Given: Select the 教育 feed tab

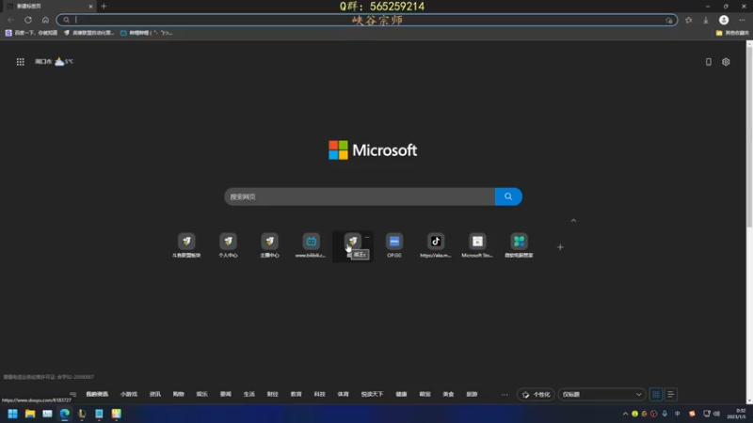Looking at the screenshot, I should (x=296, y=394).
